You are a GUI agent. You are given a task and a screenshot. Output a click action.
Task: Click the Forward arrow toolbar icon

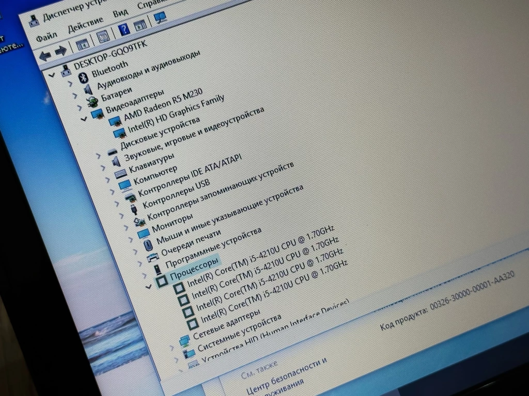(x=61, y=51)
